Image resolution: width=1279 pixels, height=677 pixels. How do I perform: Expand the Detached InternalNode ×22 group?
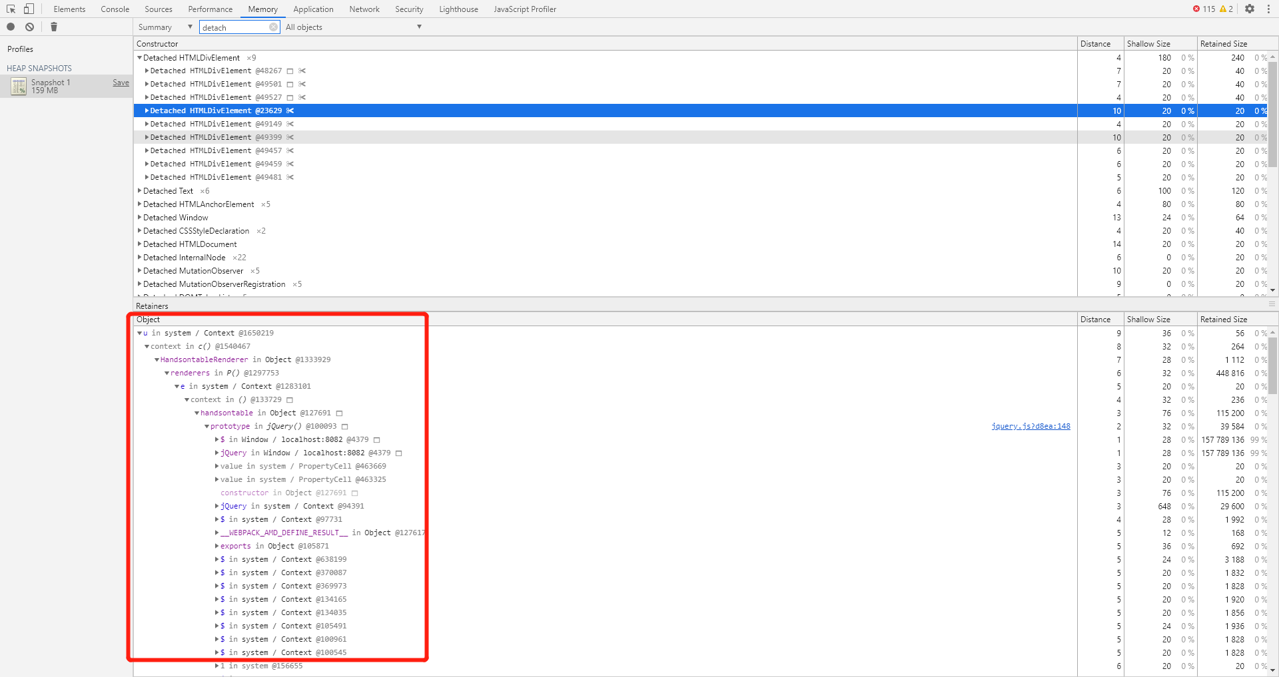tap(140, 258)
